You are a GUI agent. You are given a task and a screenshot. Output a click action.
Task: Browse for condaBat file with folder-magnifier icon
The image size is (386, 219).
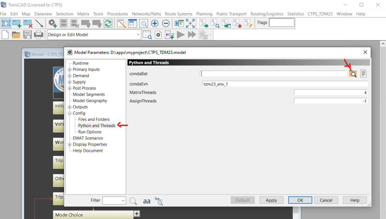click(353, 74)
